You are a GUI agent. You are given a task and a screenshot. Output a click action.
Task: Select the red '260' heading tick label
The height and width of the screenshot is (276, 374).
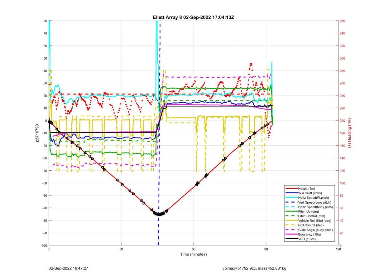pos(342,83)
